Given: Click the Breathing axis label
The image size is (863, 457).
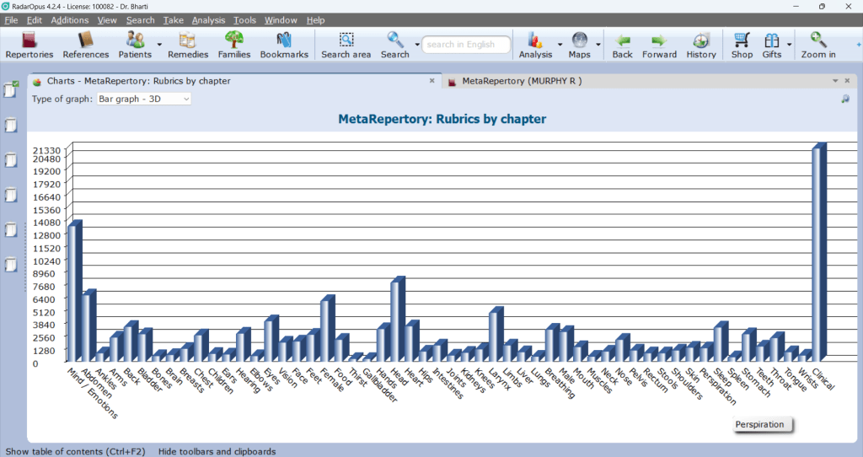Looking at the screenshot, I should tap(560, 383).
